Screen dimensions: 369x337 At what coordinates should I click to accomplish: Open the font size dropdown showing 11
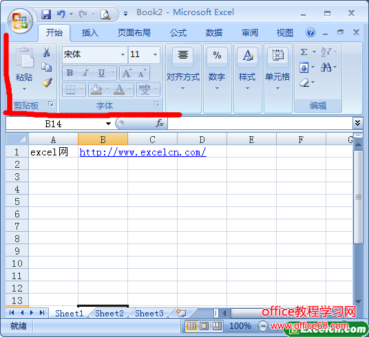155,54
